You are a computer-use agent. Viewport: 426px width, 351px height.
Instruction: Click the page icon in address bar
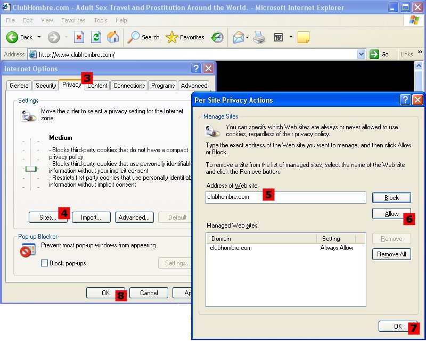32,55
